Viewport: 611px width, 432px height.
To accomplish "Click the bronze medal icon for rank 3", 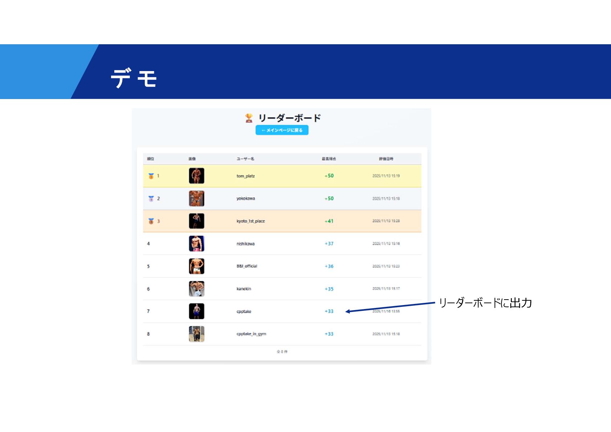I will [151, 221].
